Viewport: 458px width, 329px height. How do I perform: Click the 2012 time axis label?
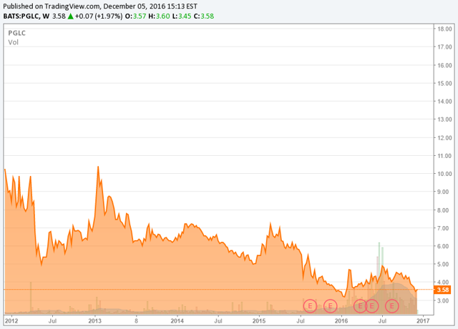pyautogui.click(x=11, y=321)
